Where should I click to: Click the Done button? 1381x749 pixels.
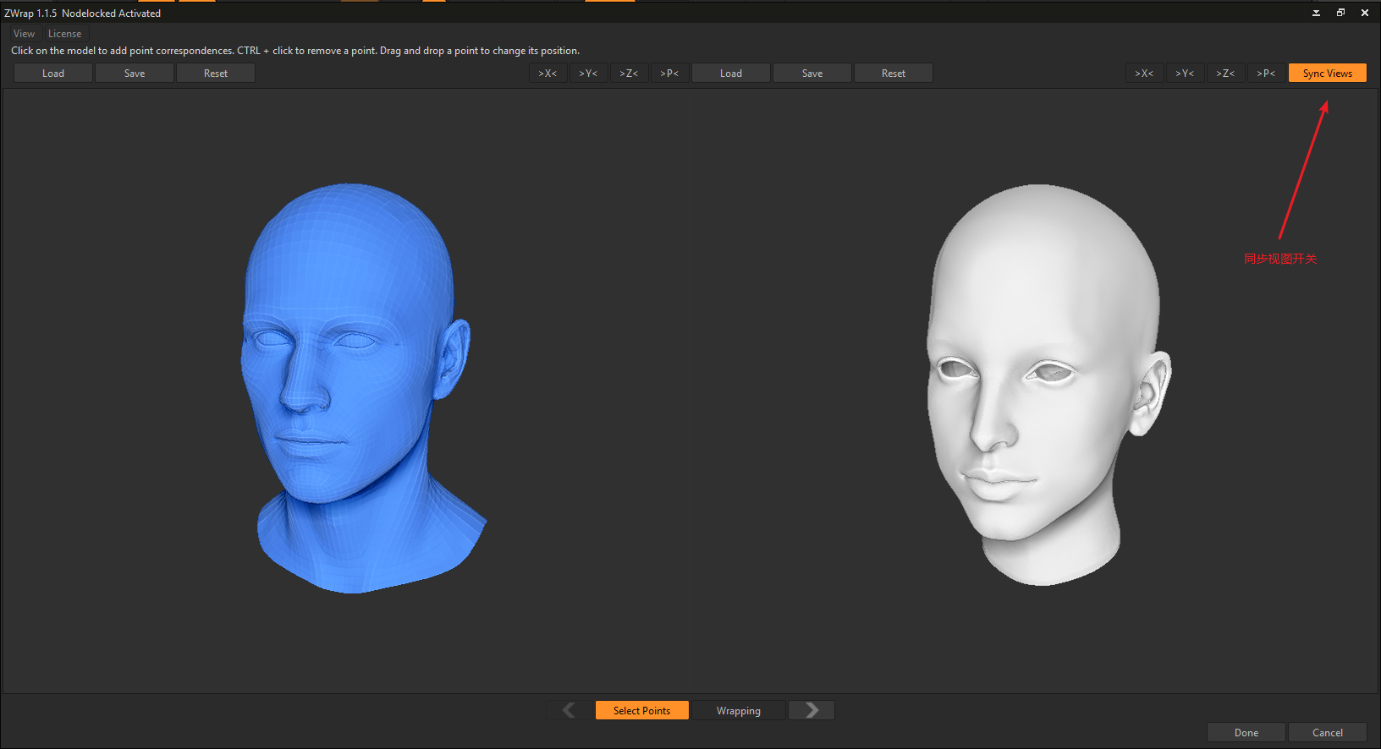click(x=1246, y=733)
